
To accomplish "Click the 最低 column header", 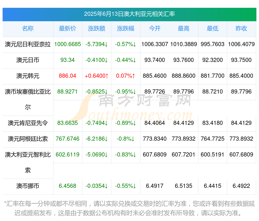I will point(213,28).
